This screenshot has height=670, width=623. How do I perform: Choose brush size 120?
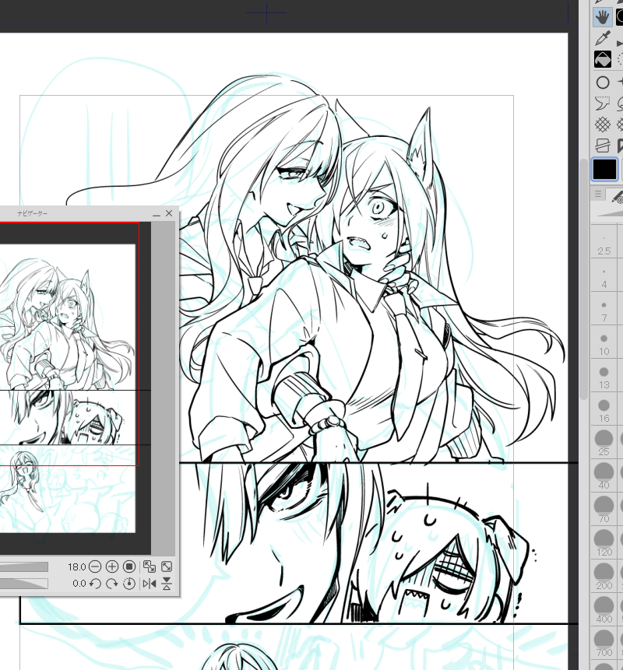pos(604,543)
